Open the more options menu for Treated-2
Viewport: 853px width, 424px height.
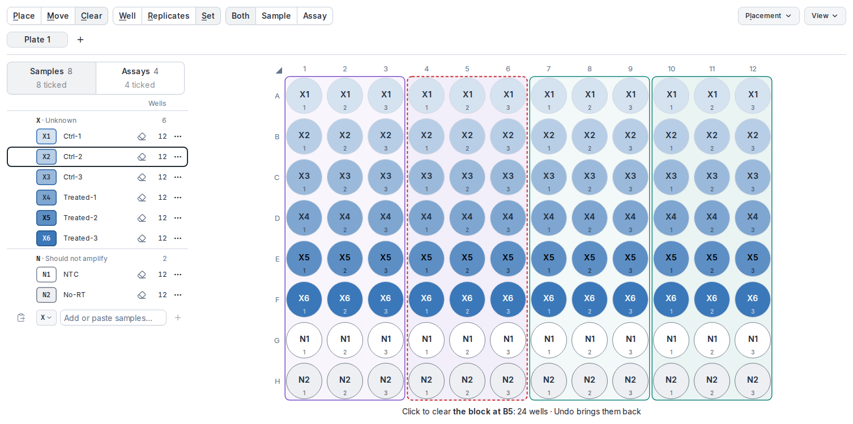[178, 218]
